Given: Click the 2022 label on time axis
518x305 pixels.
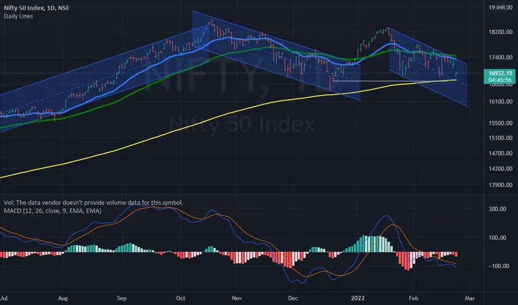Looking at the screenshot, I should pos(358,298).
